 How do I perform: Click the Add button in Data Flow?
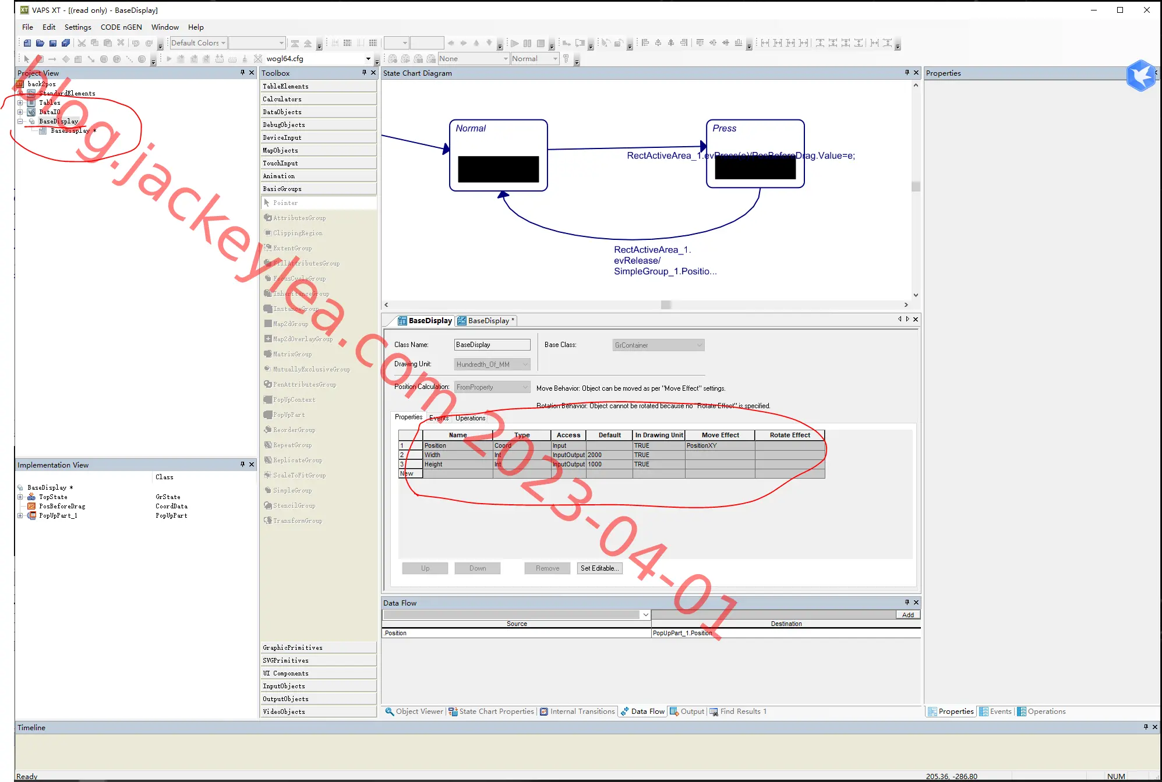(x=908, y=615)
